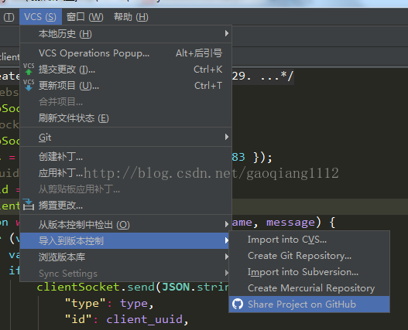Image resolution: width=408 pixels, height=330 pixels.
Task: Select 从版本控制中检出 (O) entry
Action: [x=125, y=224]
